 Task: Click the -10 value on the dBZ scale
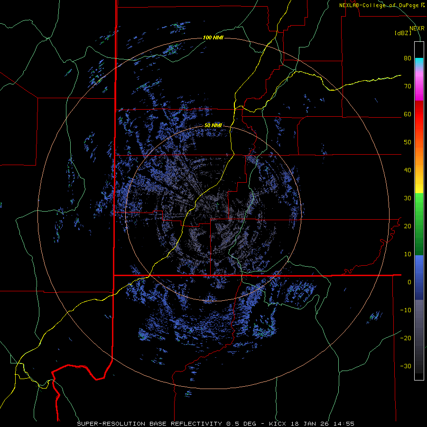pos(406,310)
